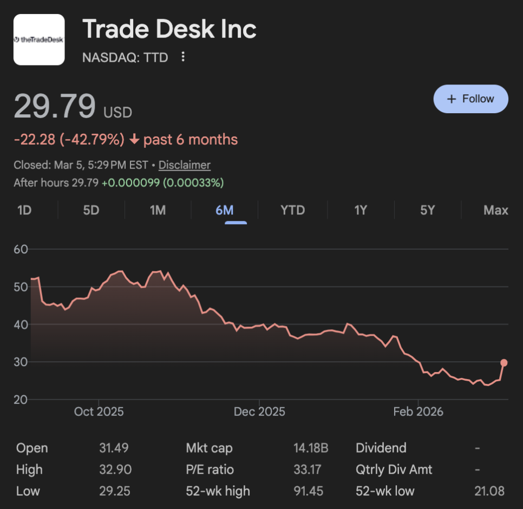Click the latest price dot on chart
This screenshot has height=509, width=523.
[504, 363]
